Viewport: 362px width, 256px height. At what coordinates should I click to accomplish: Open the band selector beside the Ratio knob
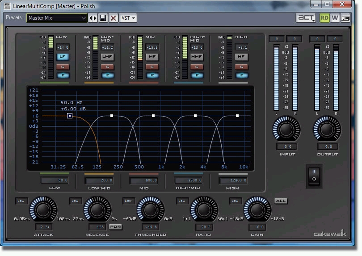pos(182,201)
